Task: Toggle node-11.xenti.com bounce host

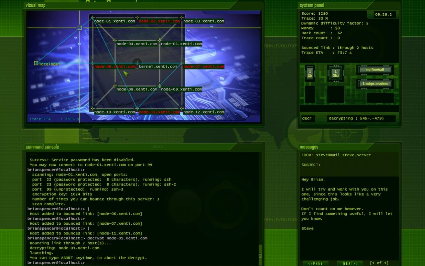Action: point(159,112)
